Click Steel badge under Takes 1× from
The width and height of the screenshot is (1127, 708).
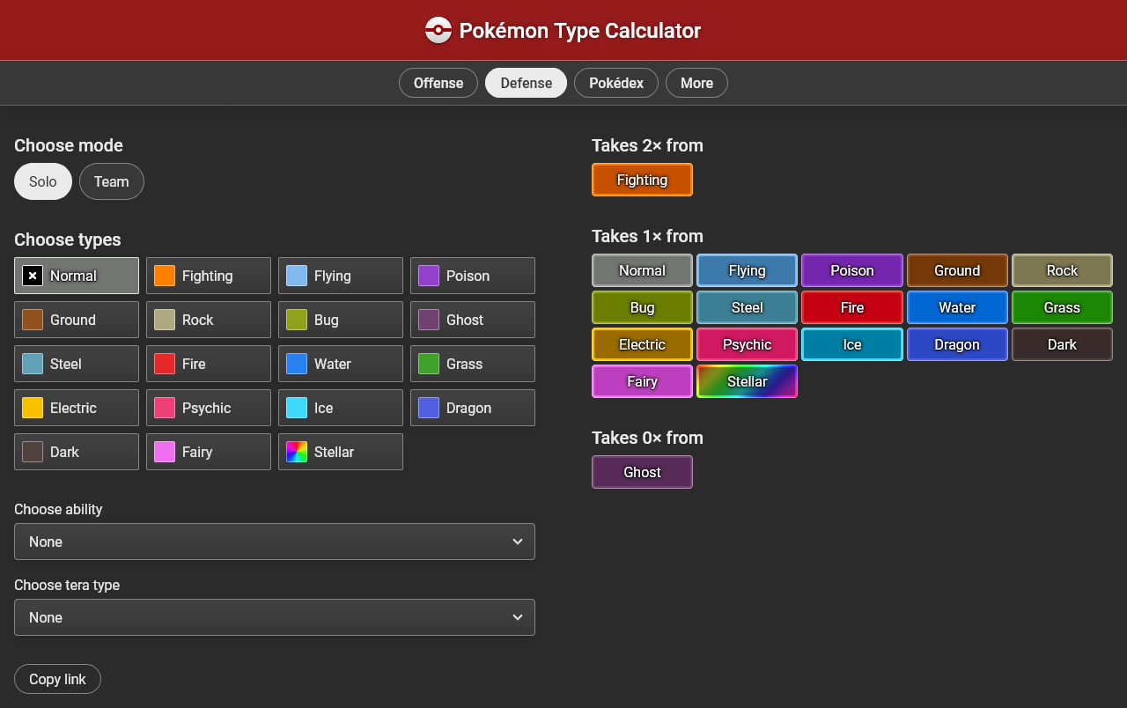(747, 307)
